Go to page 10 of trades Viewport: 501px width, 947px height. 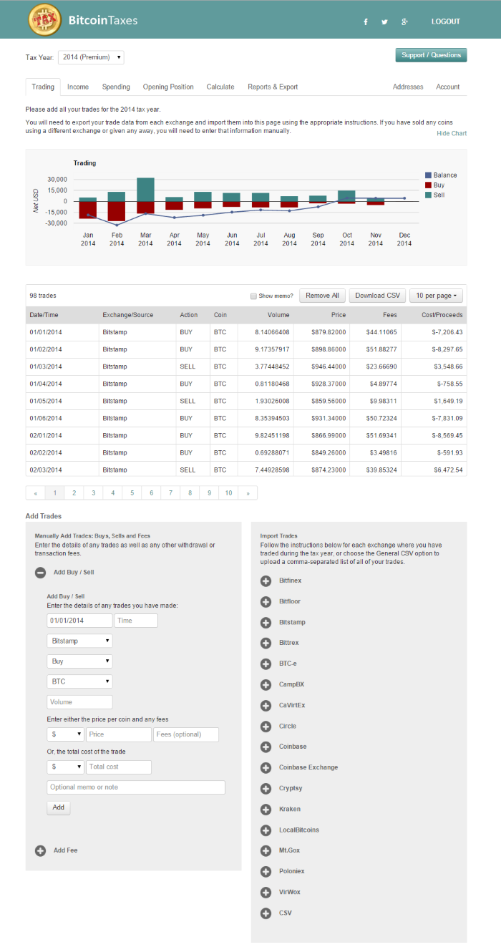pos(228,493)
